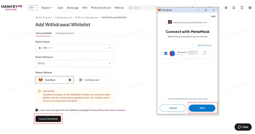Screen dimensions: 255x134
Task: Click the Connect MetaMask button
Action: [x=48, y=119]
